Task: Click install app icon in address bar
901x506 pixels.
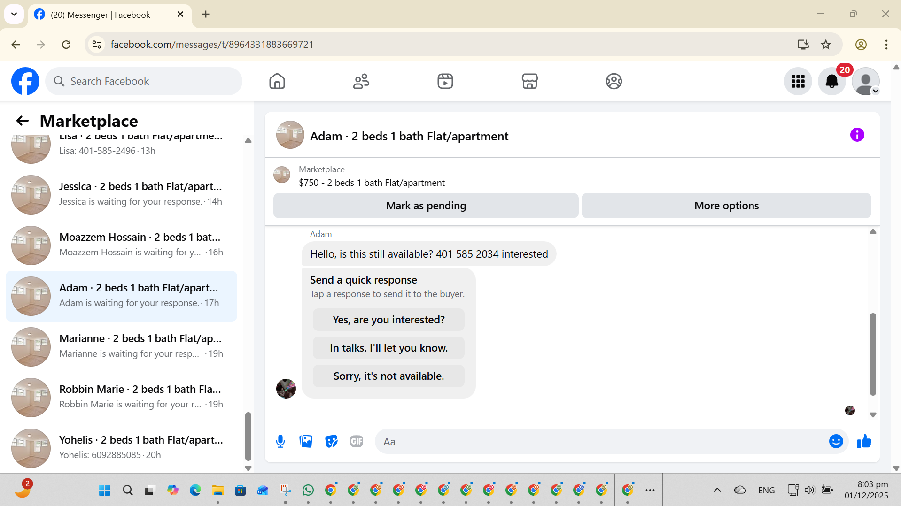Action: tap(803, 45)
